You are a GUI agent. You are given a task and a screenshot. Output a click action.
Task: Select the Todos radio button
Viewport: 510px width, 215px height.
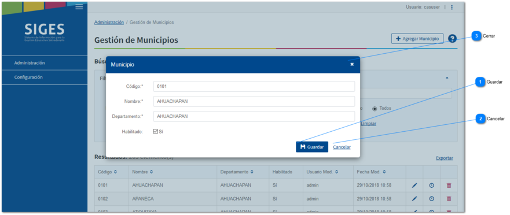point(375,109)
